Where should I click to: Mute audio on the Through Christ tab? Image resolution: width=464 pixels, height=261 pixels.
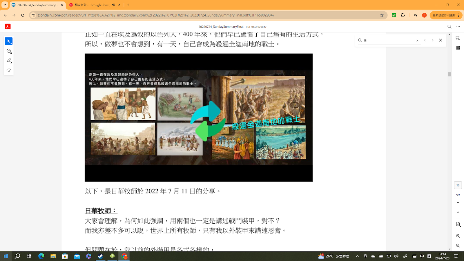click(114, 5)
